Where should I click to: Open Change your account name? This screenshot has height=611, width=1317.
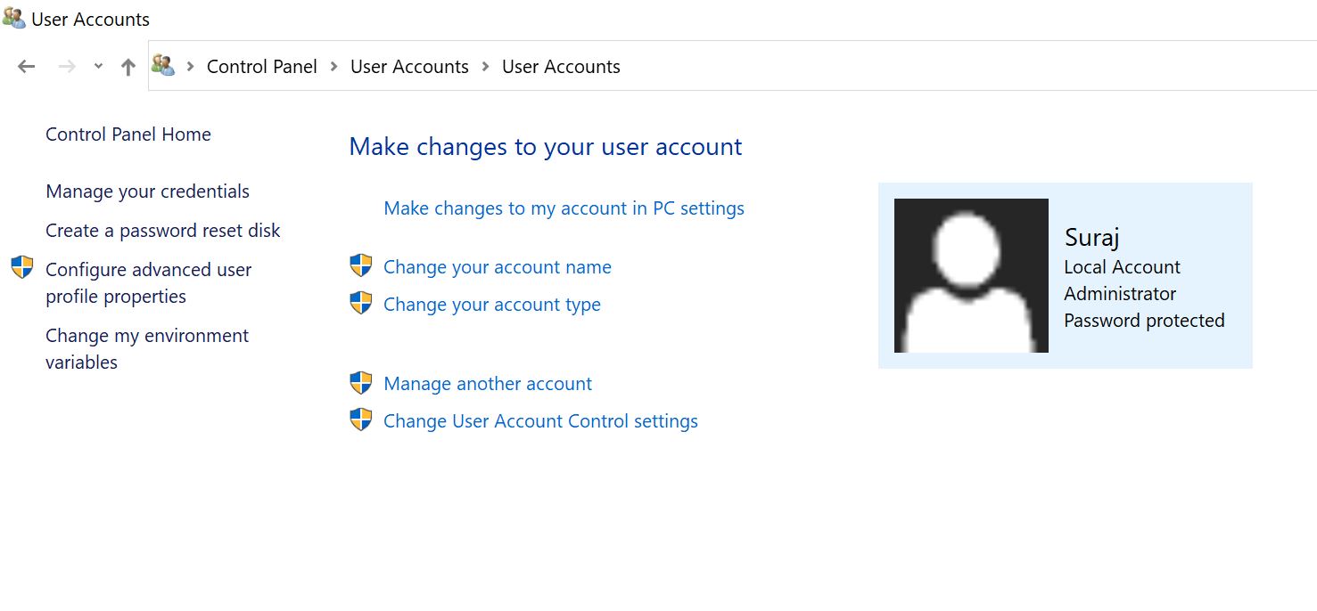[x=498, y=267]
